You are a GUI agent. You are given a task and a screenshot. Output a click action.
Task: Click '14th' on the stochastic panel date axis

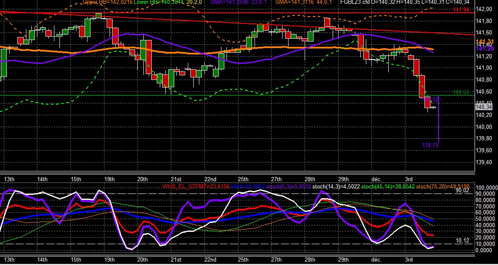tap(42, 259)
